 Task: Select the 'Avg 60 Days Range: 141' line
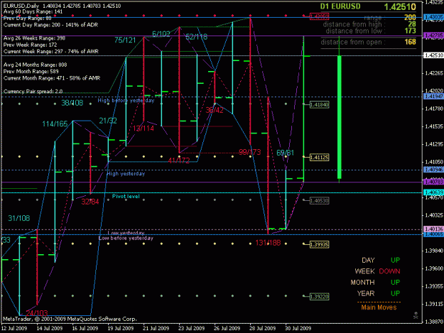tap(33, 11)
